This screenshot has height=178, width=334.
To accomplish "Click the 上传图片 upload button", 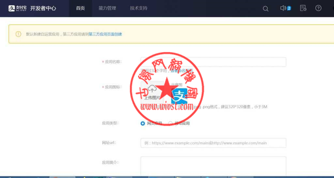I will coord(152,93).
